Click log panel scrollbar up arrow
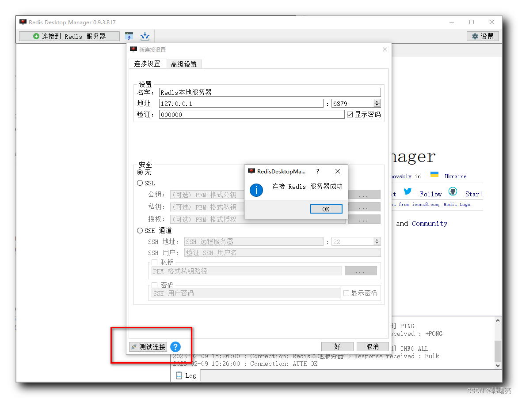This screenshot has height=398, width=518. [x=498, y=320]
